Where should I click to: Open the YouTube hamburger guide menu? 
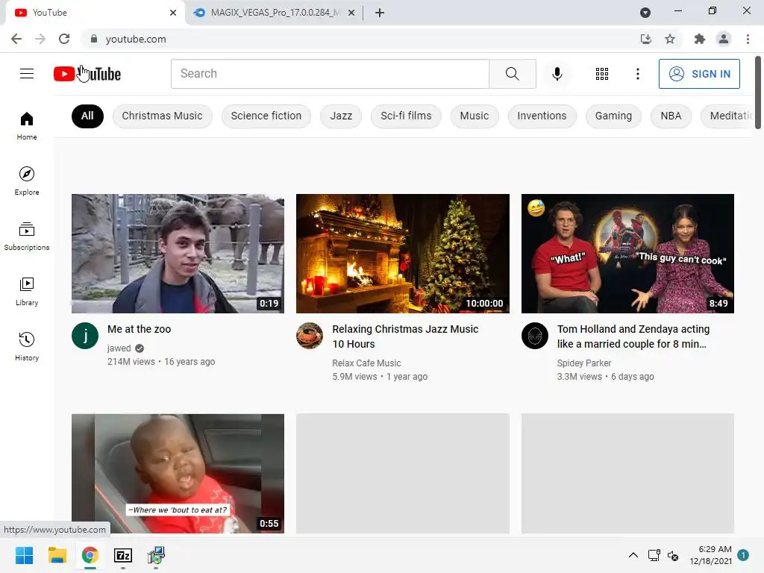(x=27, y=74)
